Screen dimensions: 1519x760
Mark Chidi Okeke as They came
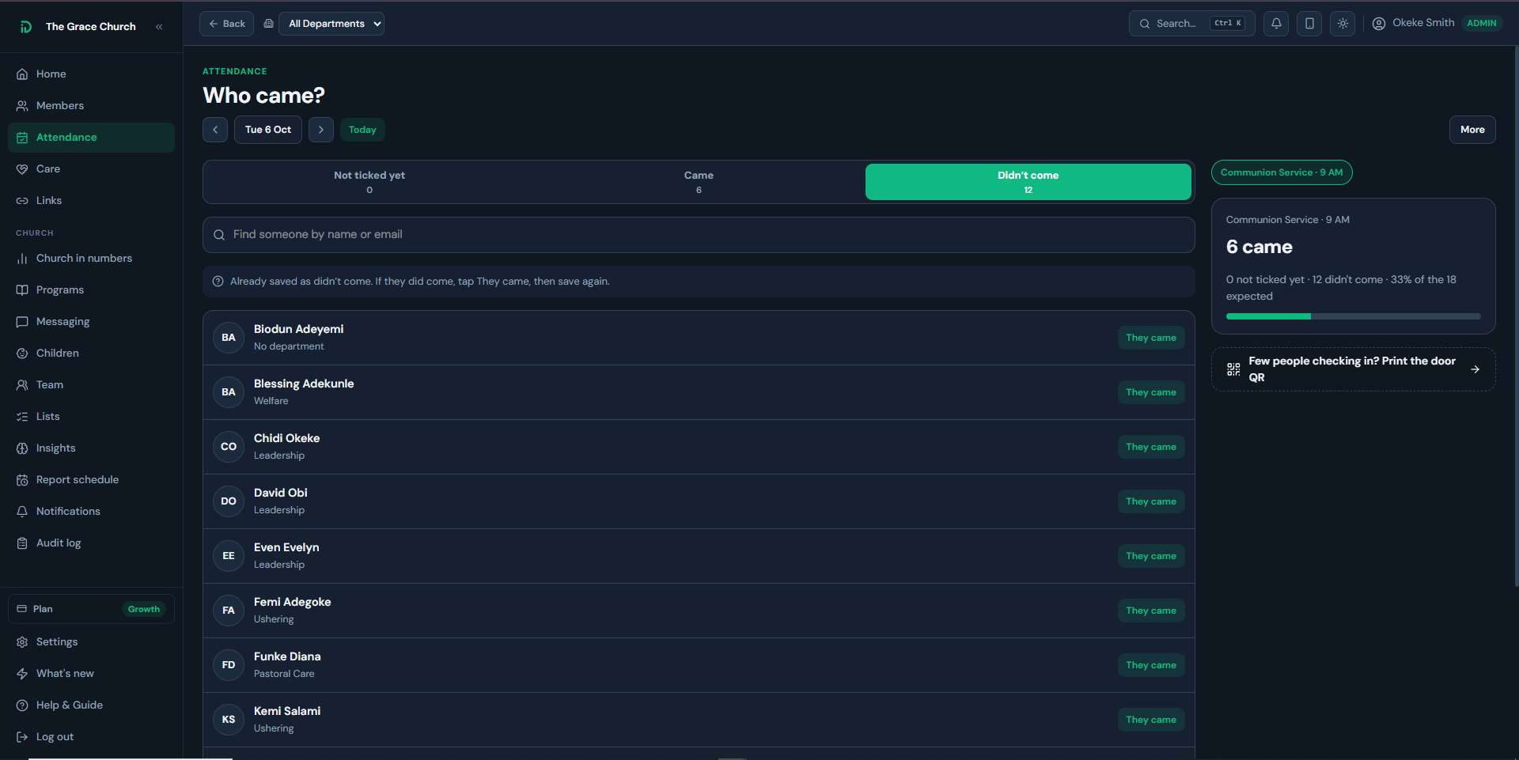point(1151,447)
